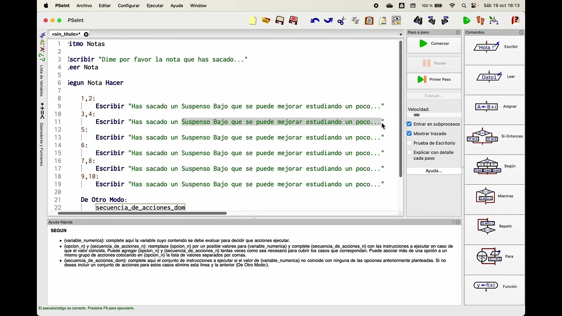Insert a Función block from Comandos panel

pos(495,286)
